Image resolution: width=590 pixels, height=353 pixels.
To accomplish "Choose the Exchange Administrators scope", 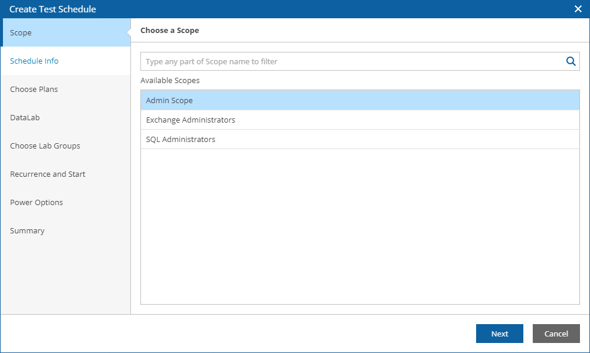I will tap(191, 120).
